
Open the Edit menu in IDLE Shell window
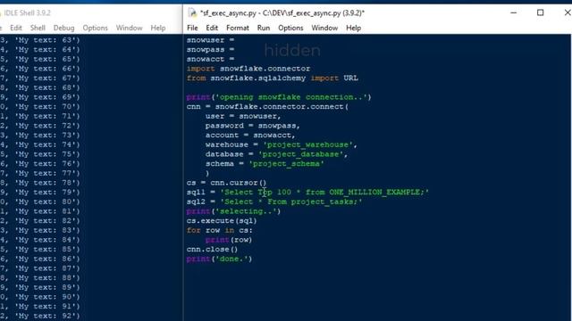tap(16, 28)
